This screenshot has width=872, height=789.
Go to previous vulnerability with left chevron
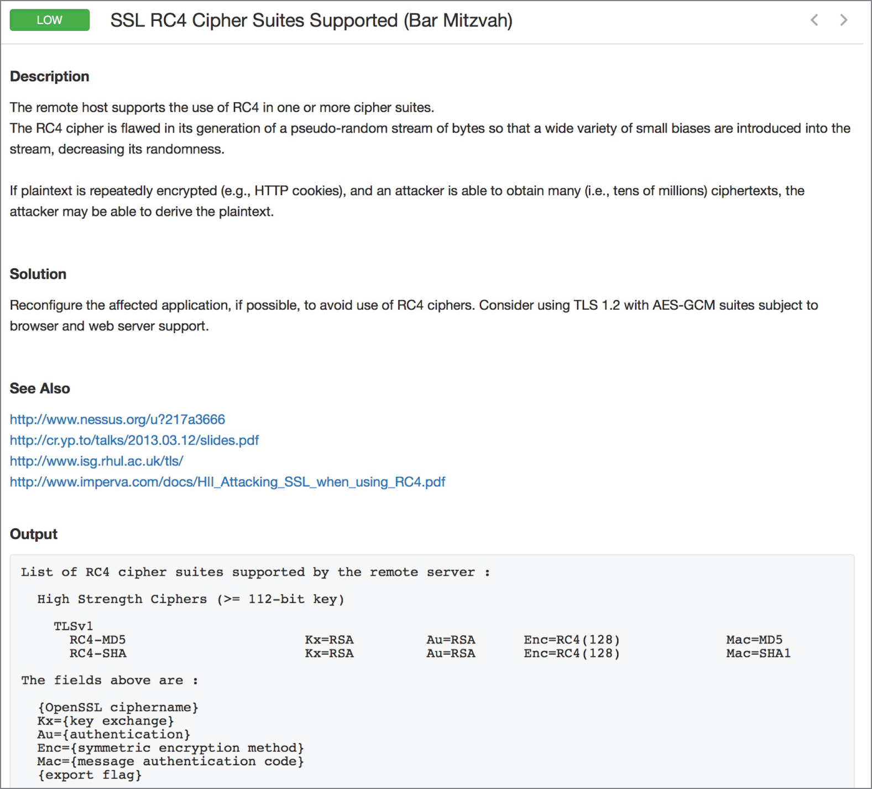point(814,20)
